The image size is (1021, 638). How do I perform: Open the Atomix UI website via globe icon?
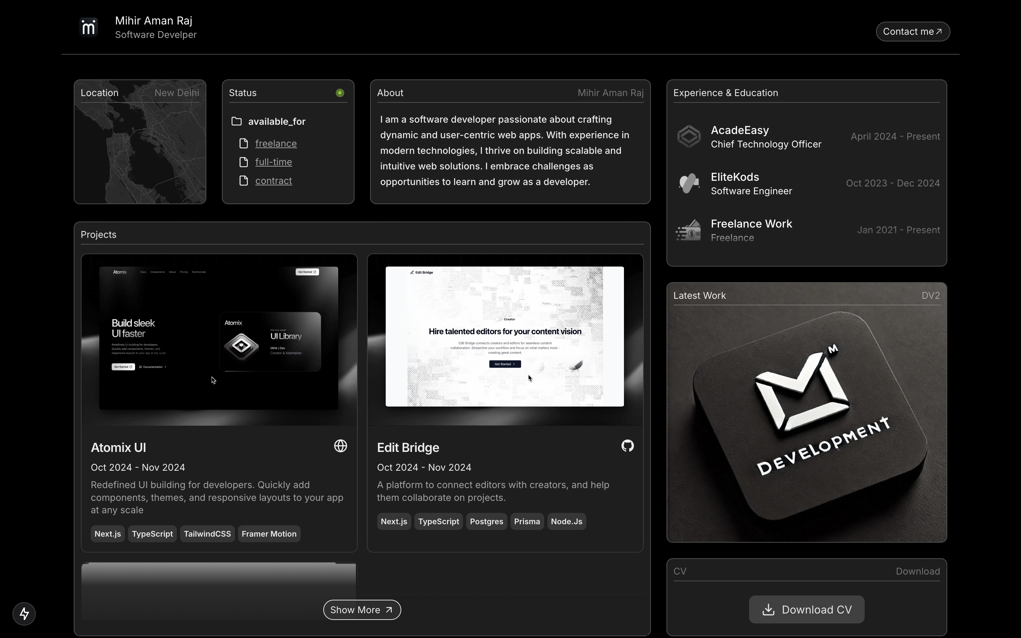click(x=341, y=446)
